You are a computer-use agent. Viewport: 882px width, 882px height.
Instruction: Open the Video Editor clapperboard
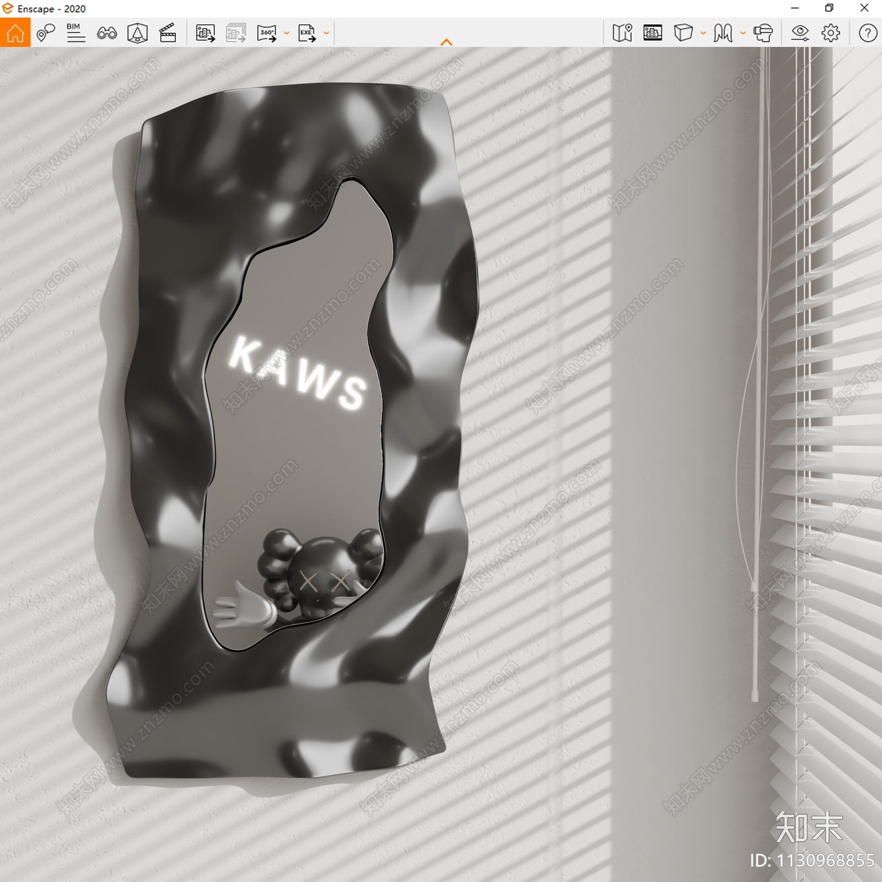click(x=168, y=33)
